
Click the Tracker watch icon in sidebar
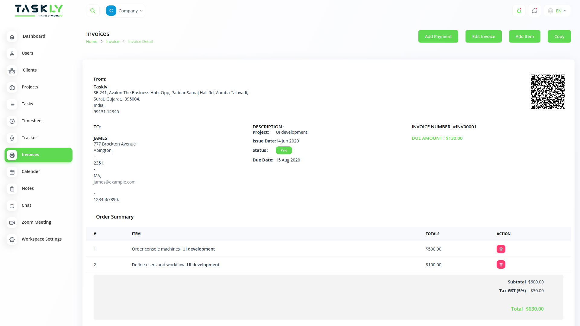[x=12, y=138]
